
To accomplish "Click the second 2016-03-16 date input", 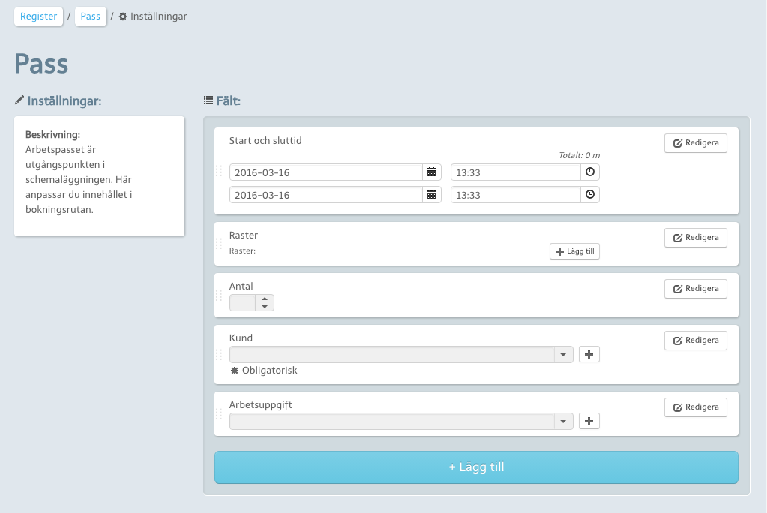I will (326, 195).
